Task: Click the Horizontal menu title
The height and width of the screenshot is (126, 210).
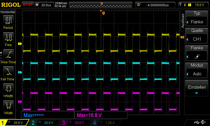Action: coord(8,12)
